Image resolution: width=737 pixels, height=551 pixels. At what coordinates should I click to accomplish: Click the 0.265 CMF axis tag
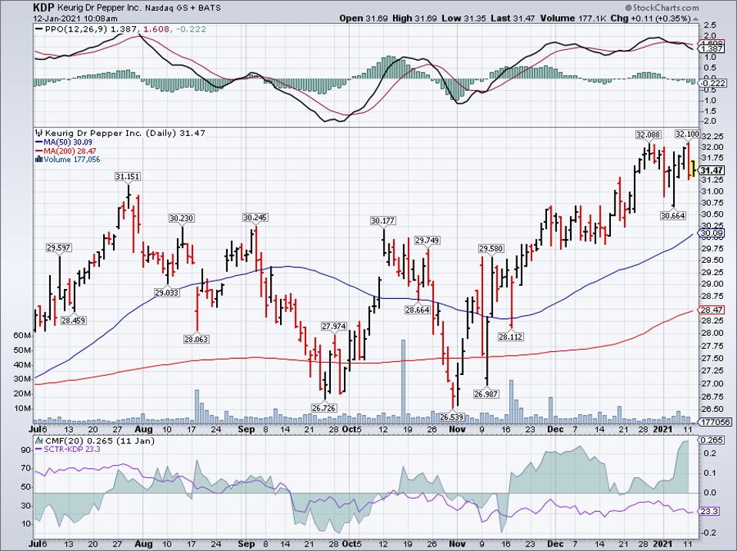(x=710, y=440)
